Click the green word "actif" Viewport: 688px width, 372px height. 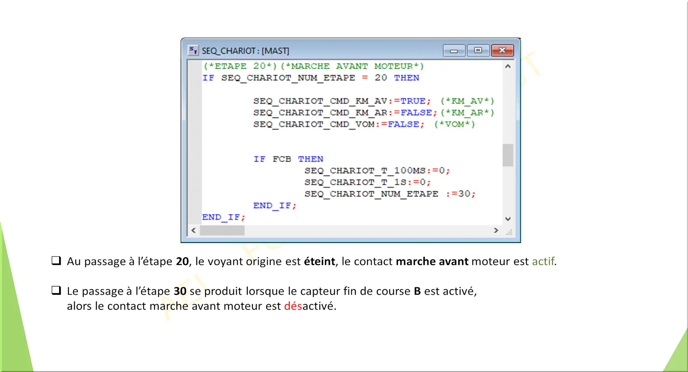click(543, 262)
